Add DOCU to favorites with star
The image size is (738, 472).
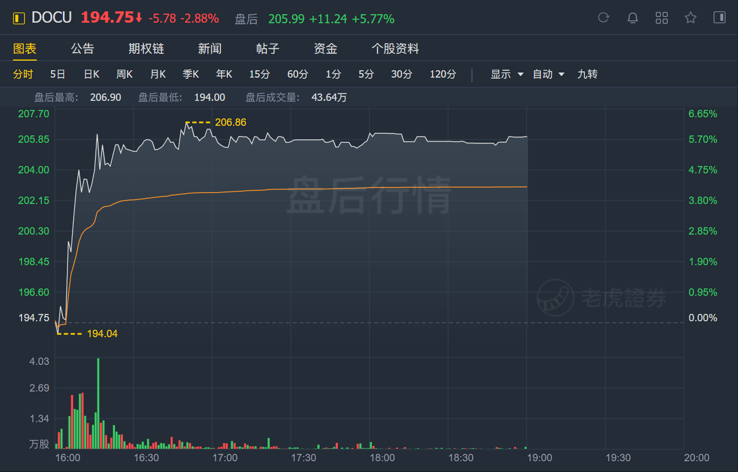click(690, 18)
